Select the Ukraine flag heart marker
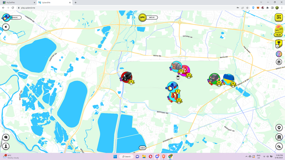The height and width of the screenshot is (160, 285). [x=229, y=79]
